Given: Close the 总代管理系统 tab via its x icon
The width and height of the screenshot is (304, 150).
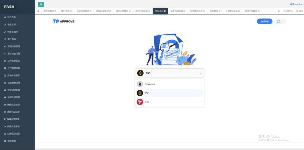Looking at the screenshot, I should click(x=204, y=11).
